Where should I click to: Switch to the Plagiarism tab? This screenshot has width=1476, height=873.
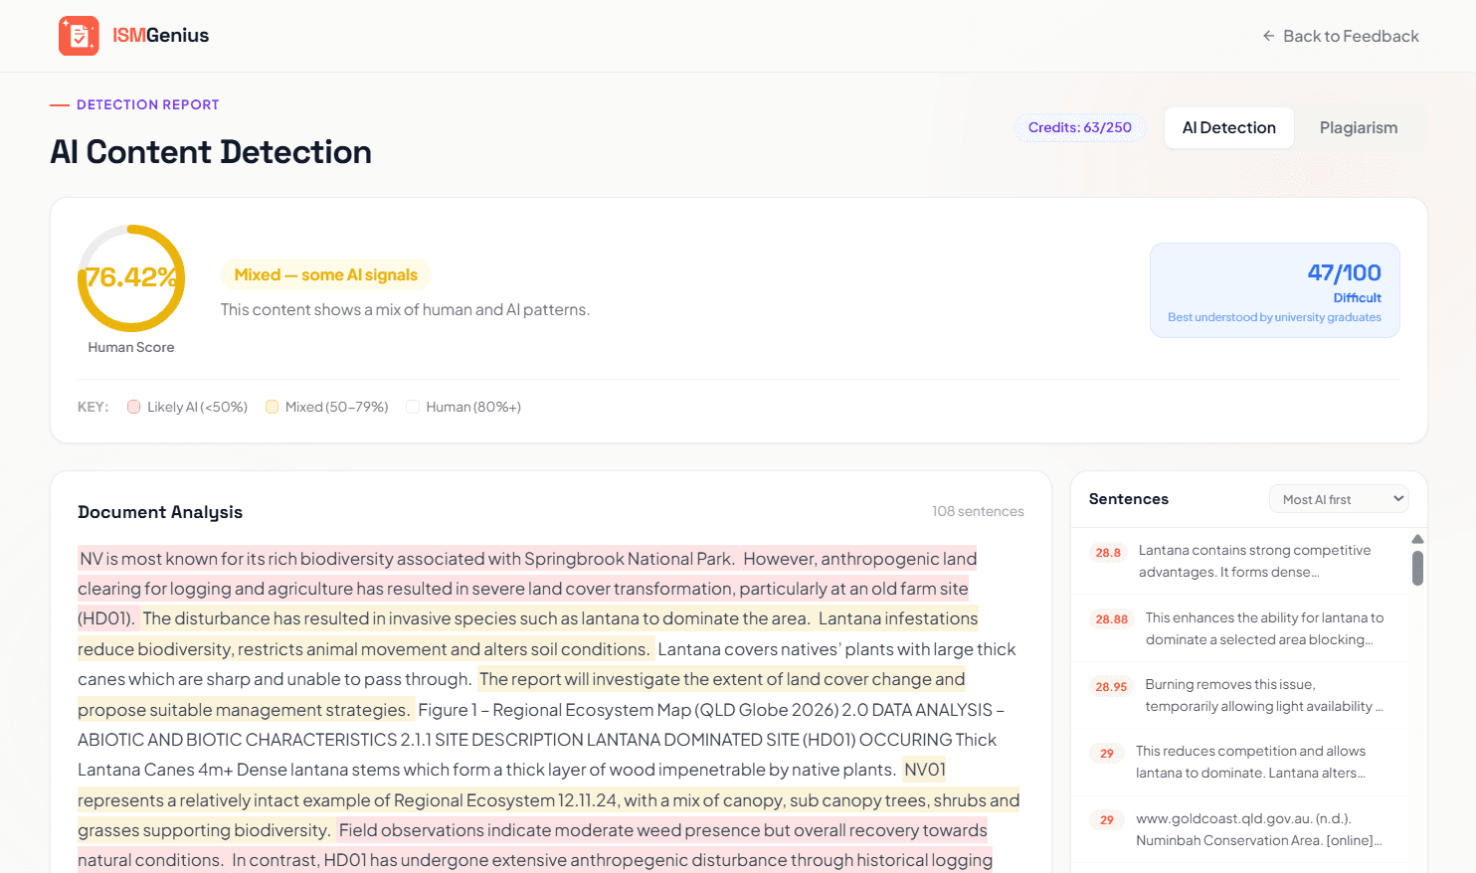(1359, 127)
